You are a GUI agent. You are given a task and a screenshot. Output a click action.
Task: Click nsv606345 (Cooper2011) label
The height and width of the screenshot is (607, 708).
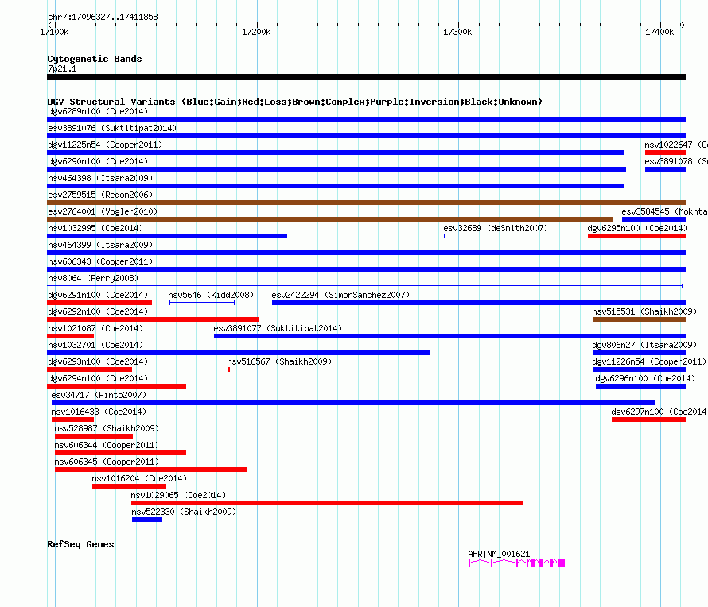pos(107,462)
